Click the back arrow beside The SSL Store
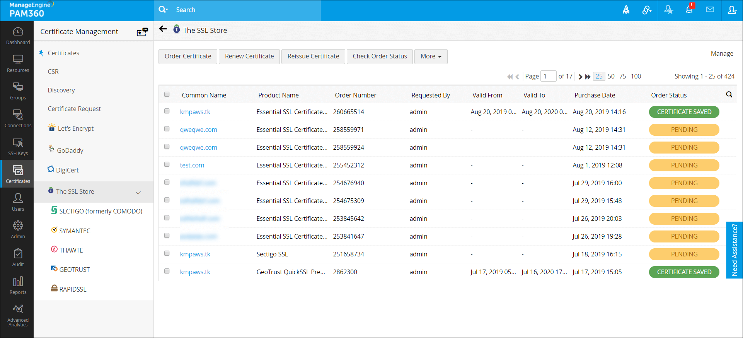 tap(163, 29)
